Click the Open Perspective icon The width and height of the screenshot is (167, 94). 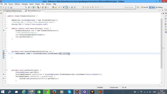(x=138, y=7)
